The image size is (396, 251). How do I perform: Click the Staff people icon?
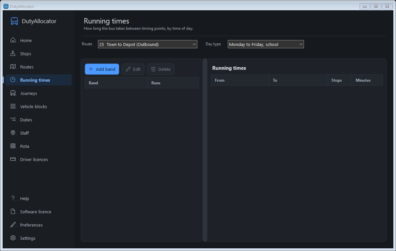(x=13, y=133)
